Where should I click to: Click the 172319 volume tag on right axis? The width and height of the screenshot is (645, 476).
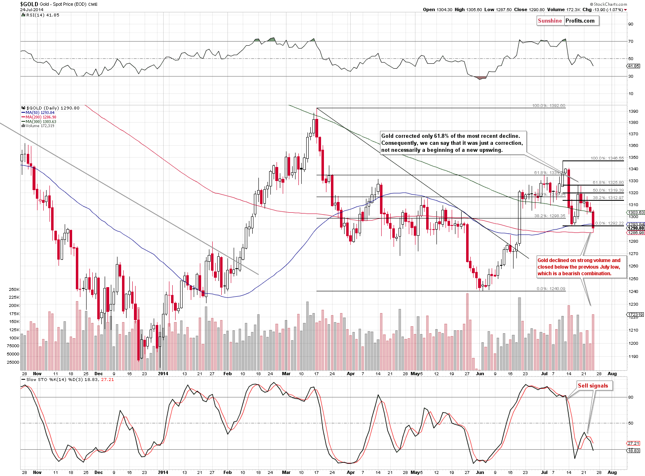click(x=635, y=315)
